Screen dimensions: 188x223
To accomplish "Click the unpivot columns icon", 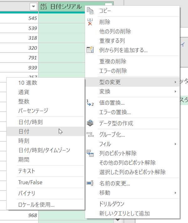I will [90, 154].
